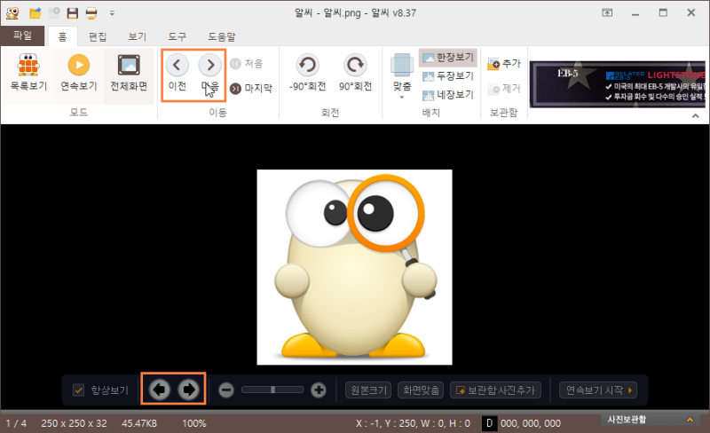Click the 원본크기 button

pos(368,390)
